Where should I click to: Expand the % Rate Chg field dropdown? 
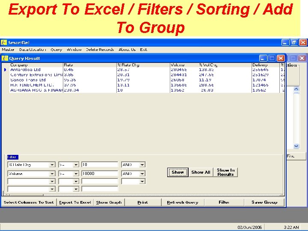click(x=52, y=165)
